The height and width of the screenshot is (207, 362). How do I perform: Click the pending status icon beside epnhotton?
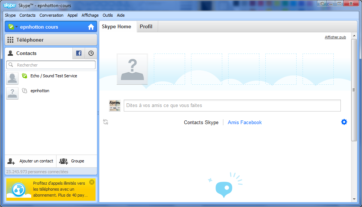[25, 91]
